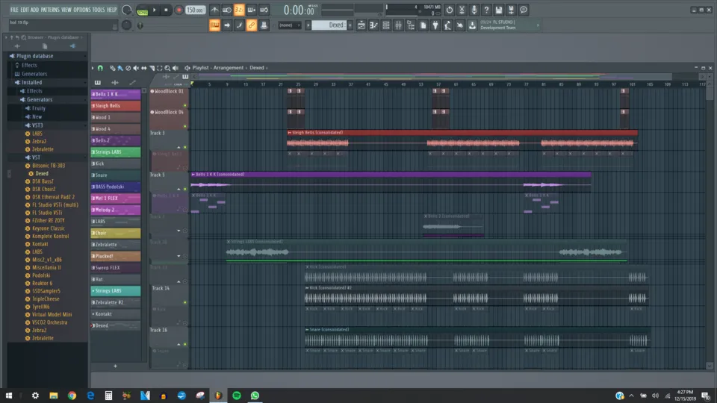
Task: Switch Song/Pattern mode toggle
Action: 142,10
